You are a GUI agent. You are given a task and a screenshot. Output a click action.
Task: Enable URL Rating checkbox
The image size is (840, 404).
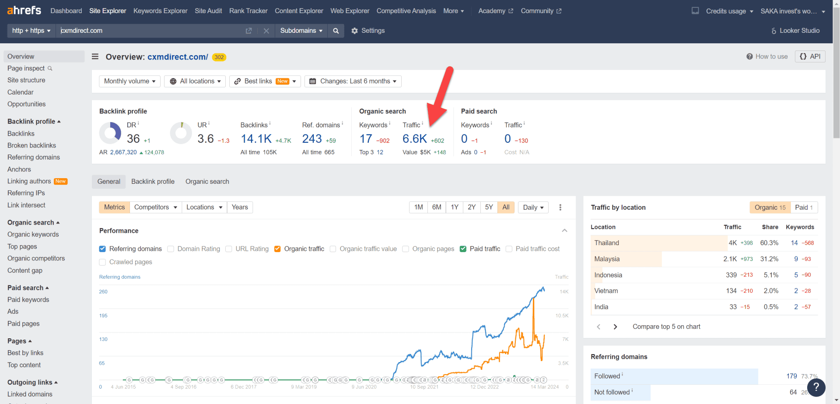(228, 249)
